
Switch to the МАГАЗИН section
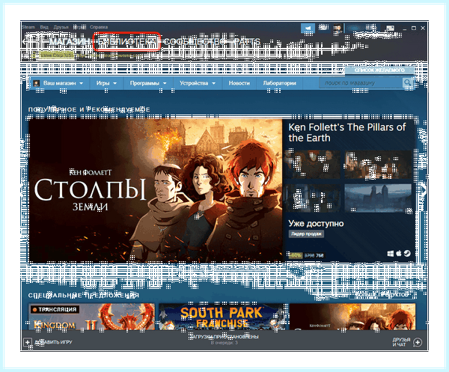click(x=70, y=42)
